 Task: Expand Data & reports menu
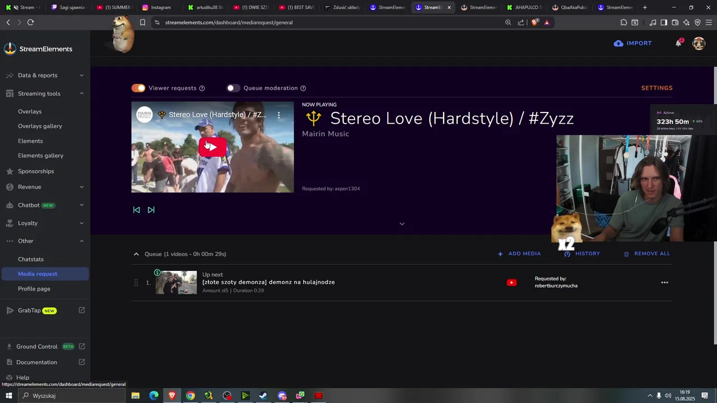[45, 76]
